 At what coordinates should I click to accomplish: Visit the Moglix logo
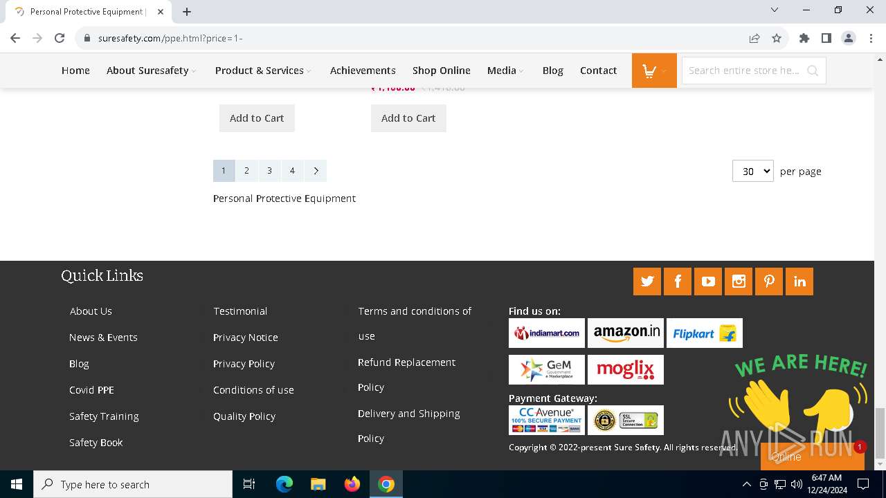coord(626,369)
